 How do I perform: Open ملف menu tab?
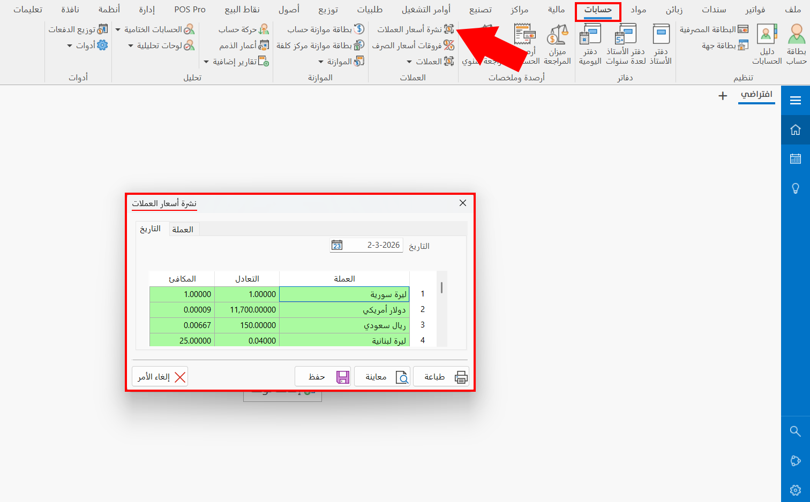tap(793, 10)
